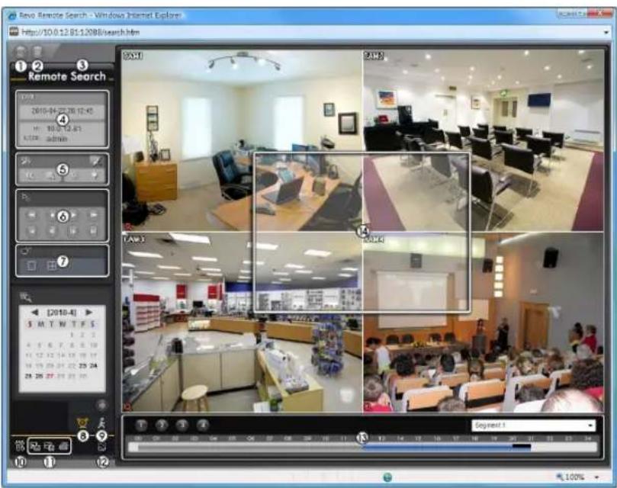617x488 pixels.
Task: Click the magnifier icon heading the image adjustment panel
Action: click(x=27, y=160)
